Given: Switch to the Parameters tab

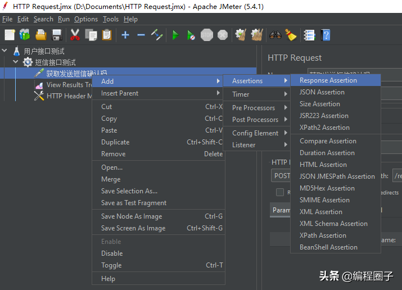Looking at the screenshot, I should point(281,210).
